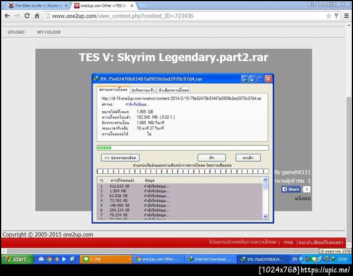Switch to Internet Download Manager taskbar button
Image resolution: width=353 pixels, height=276 pixels.
(211, 259)
